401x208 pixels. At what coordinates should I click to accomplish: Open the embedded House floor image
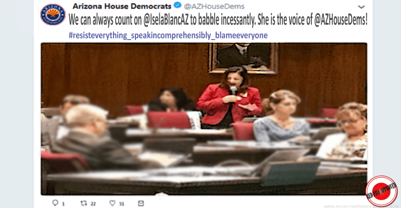pyautogui.click(x=204, y=119)
